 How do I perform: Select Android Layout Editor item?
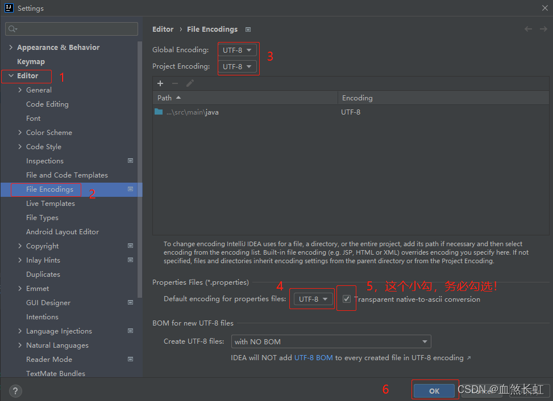[x=63, y=231]
